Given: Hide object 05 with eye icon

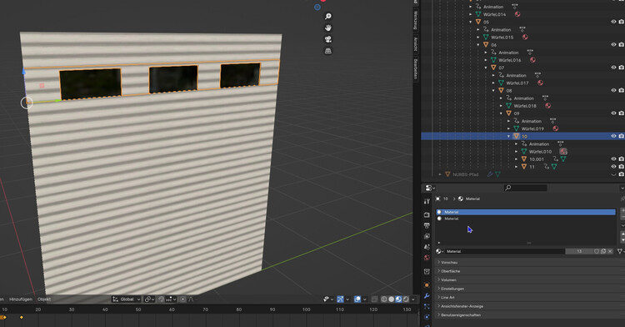Looking at the screenshot, I should coord(613,22).
